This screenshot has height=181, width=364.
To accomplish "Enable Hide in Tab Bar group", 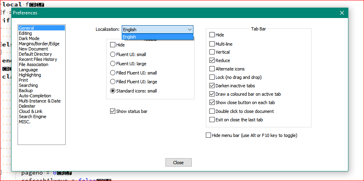I will [212, 35].
